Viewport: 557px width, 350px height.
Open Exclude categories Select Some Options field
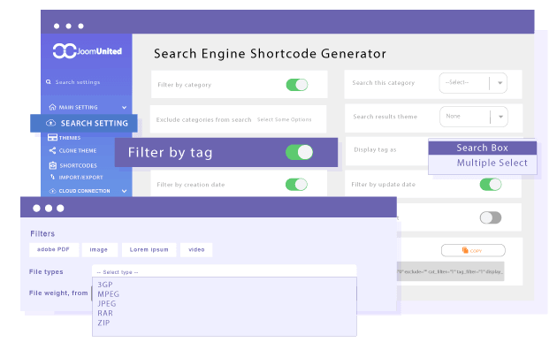[284, 119]
